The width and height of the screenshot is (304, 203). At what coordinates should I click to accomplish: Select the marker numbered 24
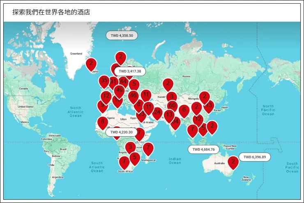click(x=157, y=113)
